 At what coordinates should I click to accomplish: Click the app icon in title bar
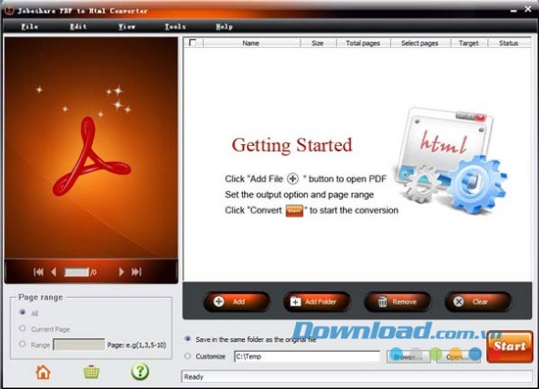9,11
